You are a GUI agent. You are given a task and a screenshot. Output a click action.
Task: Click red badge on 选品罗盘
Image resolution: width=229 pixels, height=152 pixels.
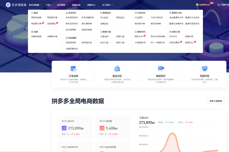(57, 23)
